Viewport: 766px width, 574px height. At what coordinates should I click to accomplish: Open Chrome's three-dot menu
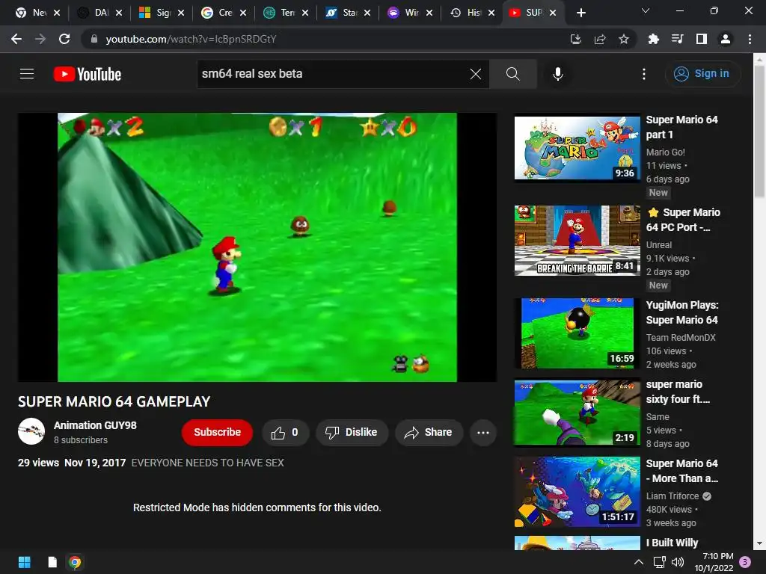[x=750, y=39]
